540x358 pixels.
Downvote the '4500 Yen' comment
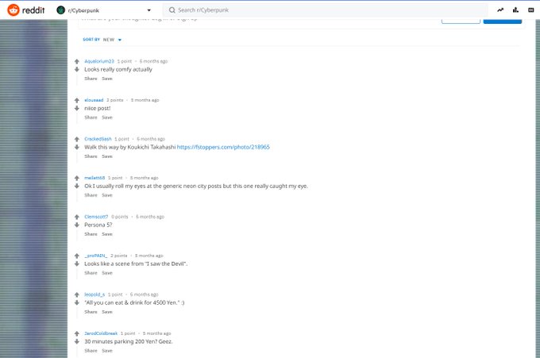pos(77,303)
